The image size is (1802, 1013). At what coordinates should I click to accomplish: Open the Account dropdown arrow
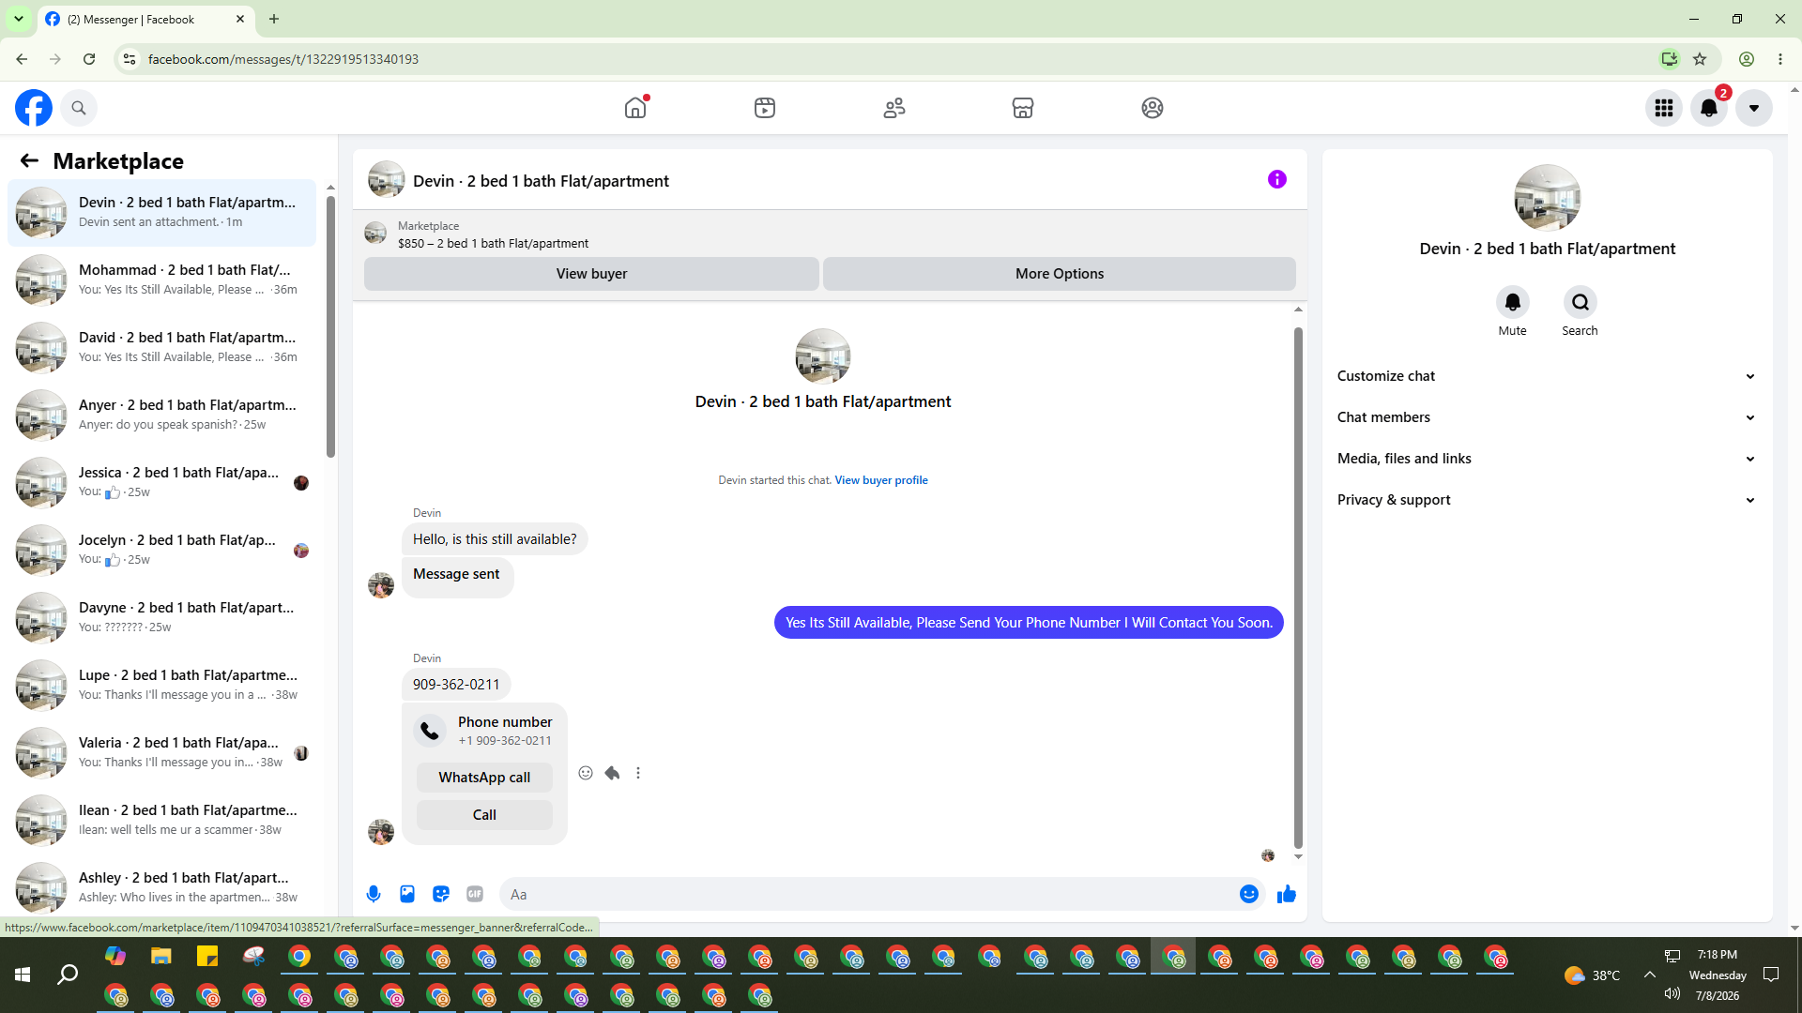[x=1754, y=108]
